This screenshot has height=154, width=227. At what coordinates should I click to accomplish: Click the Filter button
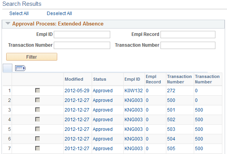coord(32,57)
